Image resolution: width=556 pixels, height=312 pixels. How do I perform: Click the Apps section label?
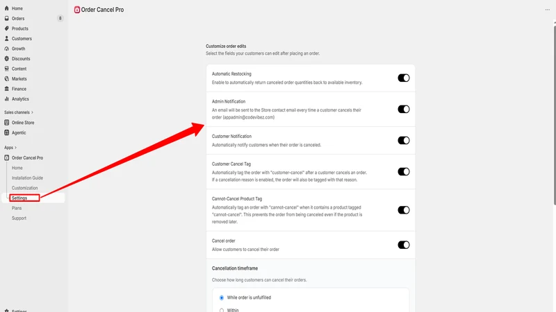pos(8,148)
